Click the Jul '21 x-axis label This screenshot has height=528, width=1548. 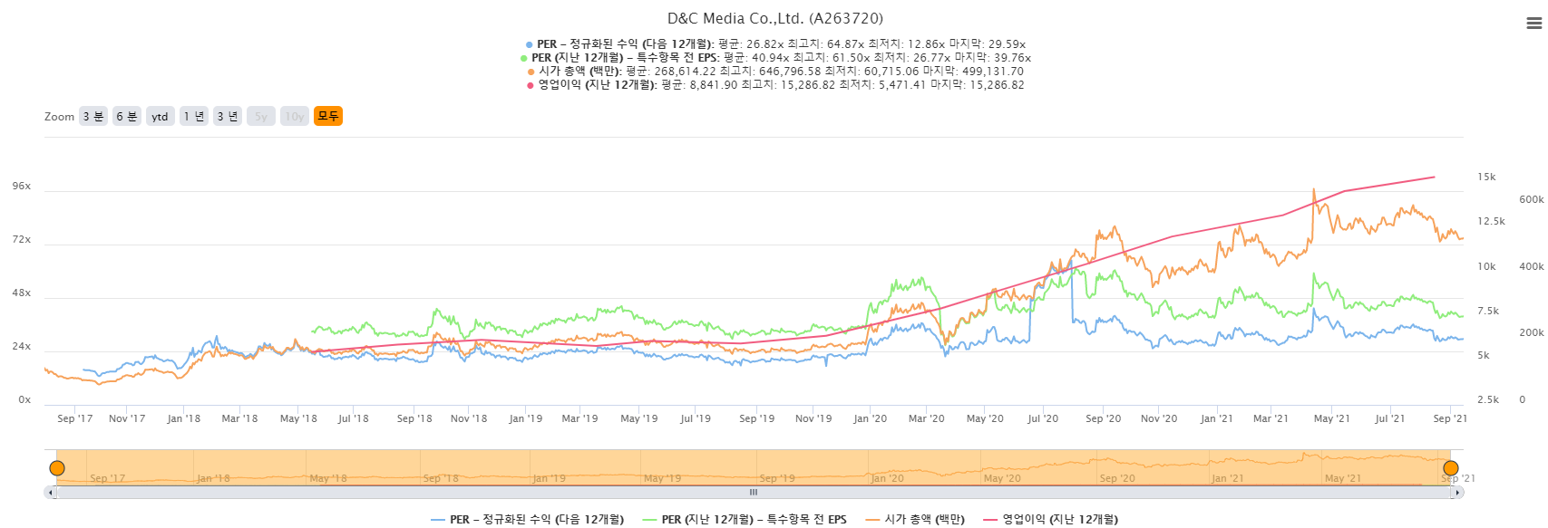click(x=1390, y=418)
